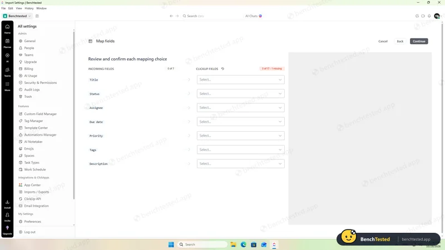Image resolution: width=445 pixels, height=250 pixels.
Task: Open the ClickUp API settings
Action: coord(32,199)
